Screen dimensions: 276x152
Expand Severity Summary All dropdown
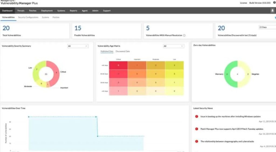78,46
